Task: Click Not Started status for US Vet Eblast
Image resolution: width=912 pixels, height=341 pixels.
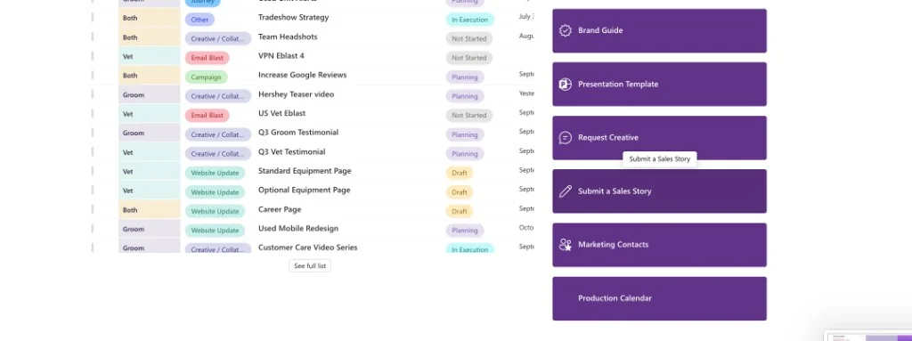Action: [468, 115]
